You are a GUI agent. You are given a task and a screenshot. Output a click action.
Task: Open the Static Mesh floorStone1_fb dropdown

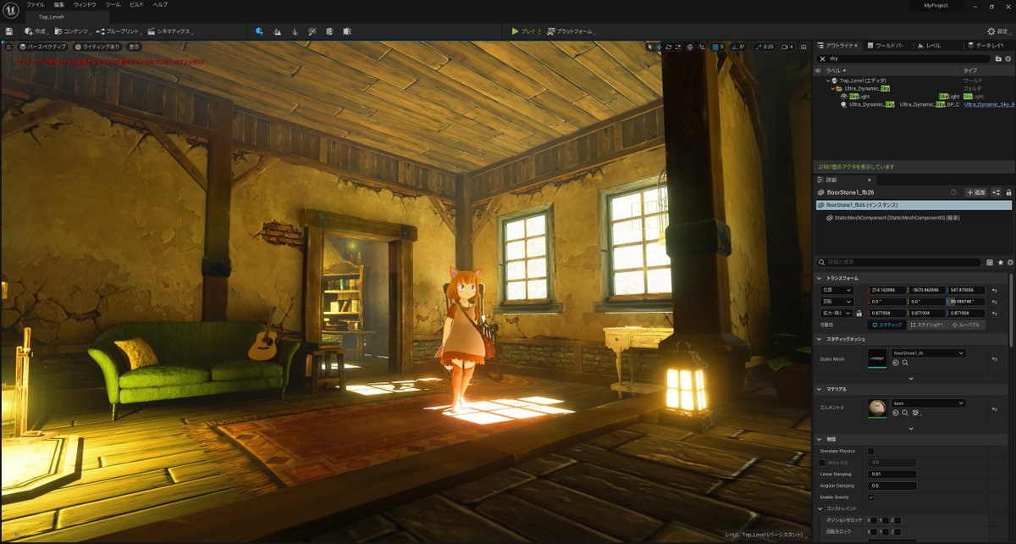pos(928,352)
